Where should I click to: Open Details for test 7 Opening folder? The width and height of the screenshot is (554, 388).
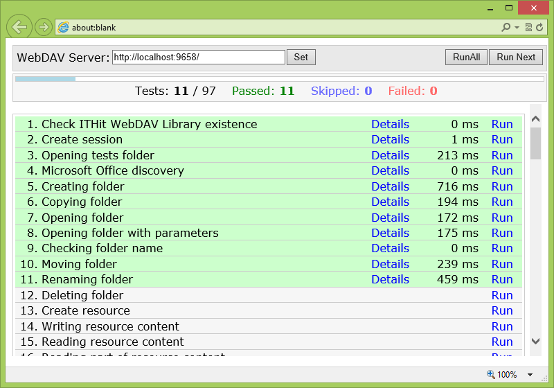click(390, 218)
